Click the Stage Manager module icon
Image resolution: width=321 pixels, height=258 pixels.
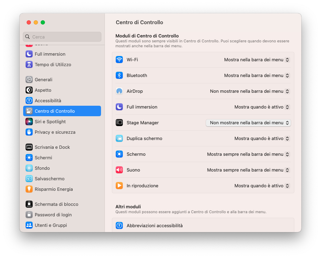(119, 123)
